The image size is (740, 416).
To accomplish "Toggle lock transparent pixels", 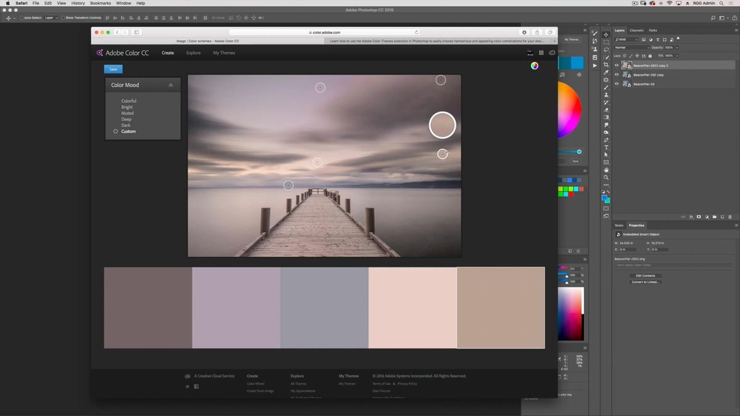I will pos(625,55).
